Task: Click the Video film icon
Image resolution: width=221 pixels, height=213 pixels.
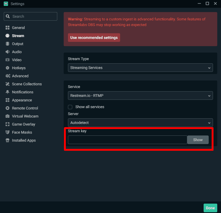Action: pyautogui.click(x=7, y=60)
